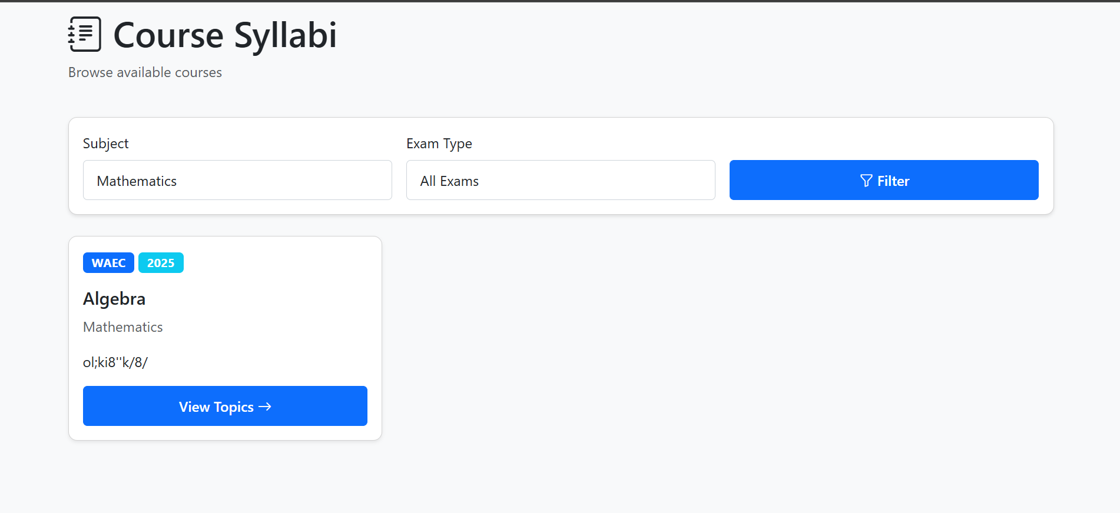This screenshot has height=513, width=1120.
Task: Click the course description text "ol;ki8''k/8/"
Action: click(x=115, y=362)
